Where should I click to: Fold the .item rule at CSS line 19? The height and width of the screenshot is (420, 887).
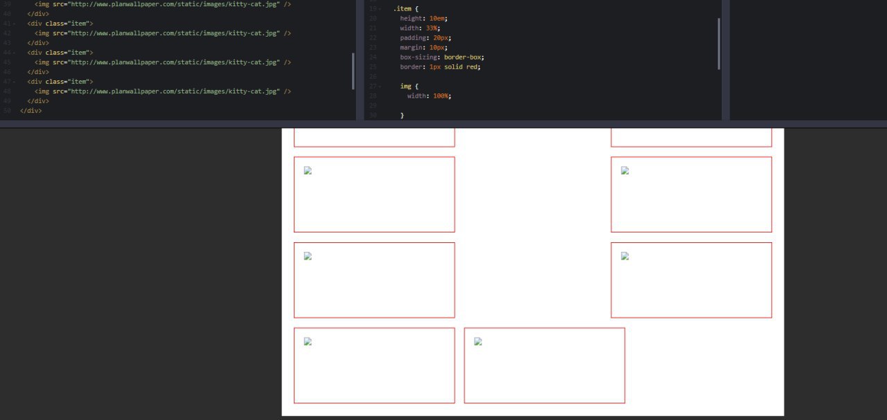tap(379, 9)
